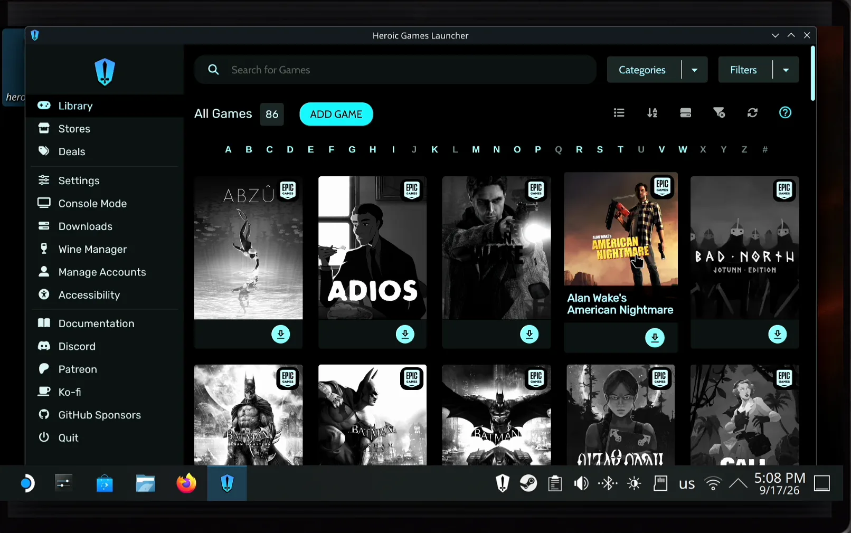Jump to games starting with B
Screen dimensions: 851x533
coord(249,149)
